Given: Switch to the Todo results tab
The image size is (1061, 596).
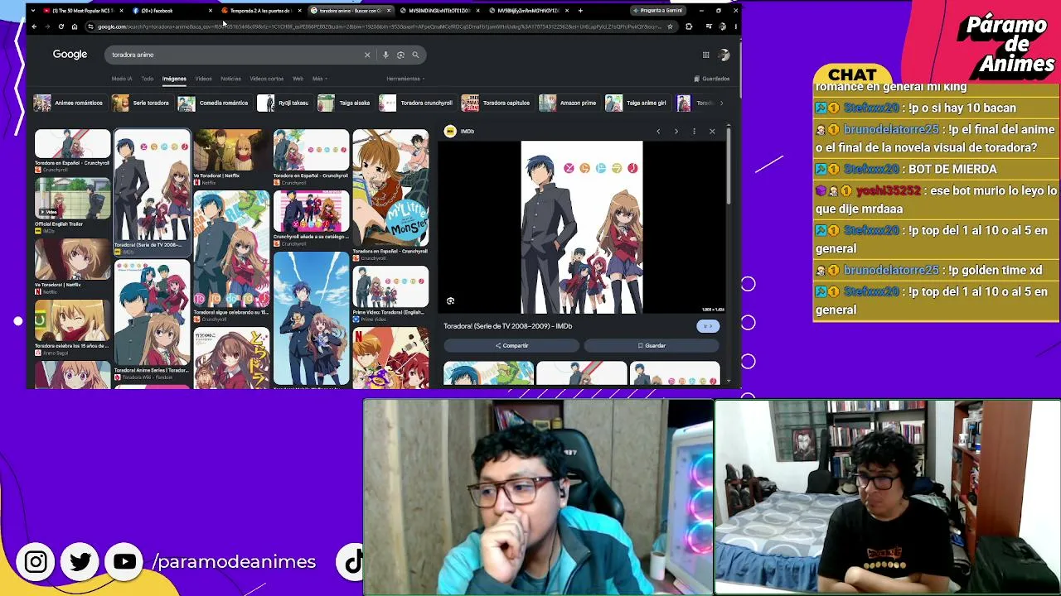Looking at the screenshot, I should pos(148,79).
